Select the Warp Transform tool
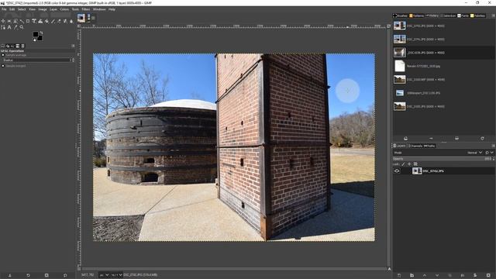Screen dimensions: 496x279 [40, 21]
